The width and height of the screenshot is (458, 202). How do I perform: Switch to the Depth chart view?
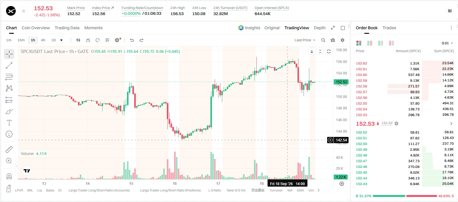(320, 28)
